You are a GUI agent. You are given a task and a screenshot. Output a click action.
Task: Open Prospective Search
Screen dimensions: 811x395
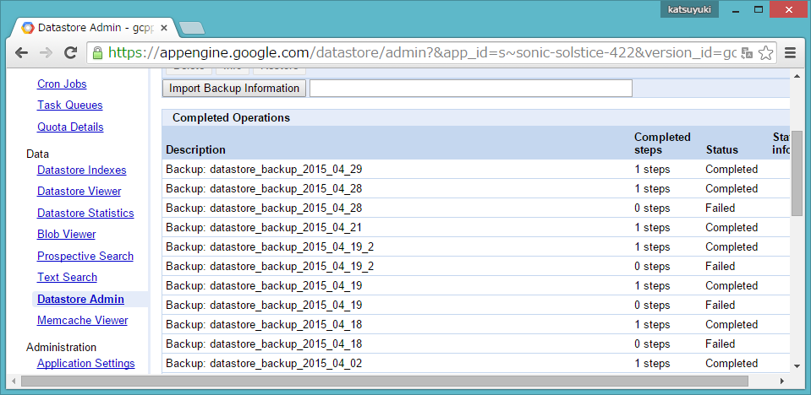[x=85, y=257]
